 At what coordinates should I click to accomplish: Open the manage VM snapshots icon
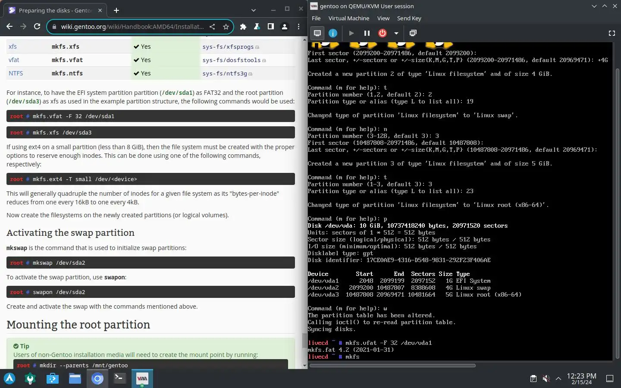point(413,33)
